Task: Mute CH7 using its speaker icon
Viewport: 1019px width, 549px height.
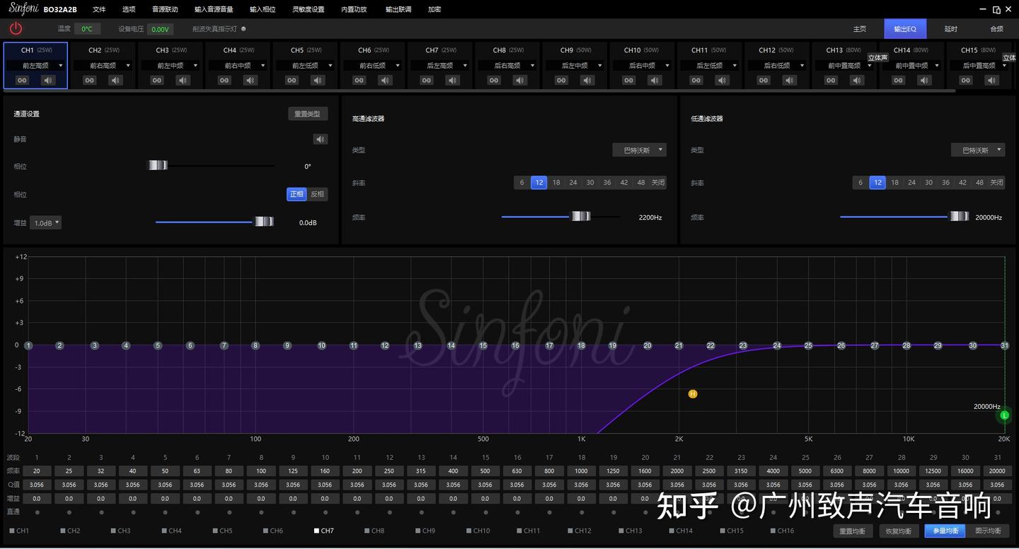Action: pyautogui.click(x=453, y=80)
